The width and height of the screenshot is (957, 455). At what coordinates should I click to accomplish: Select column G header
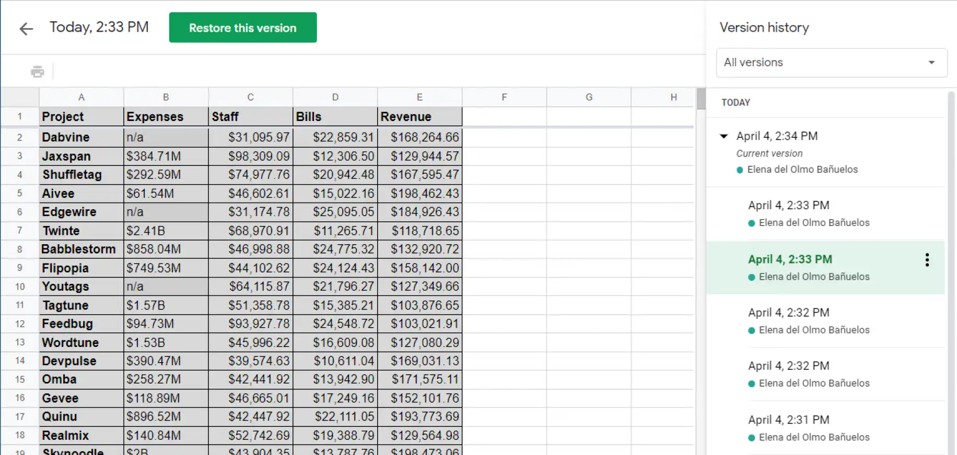click(x=589, y=97)
